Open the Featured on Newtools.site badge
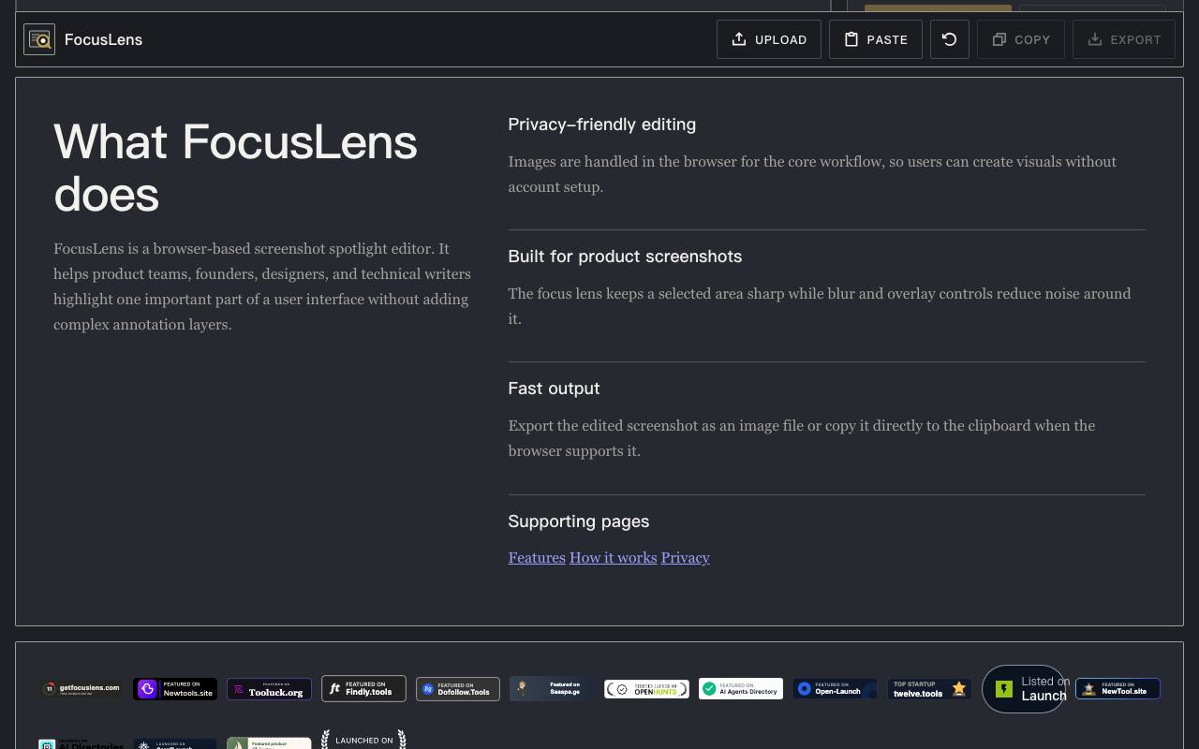The width and height of the screenshot is (1199, 749). [x=175, y=689]
